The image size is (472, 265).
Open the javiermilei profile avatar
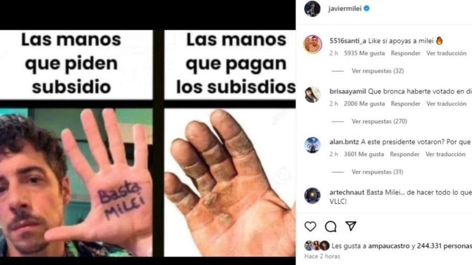[x=312, y=9]
